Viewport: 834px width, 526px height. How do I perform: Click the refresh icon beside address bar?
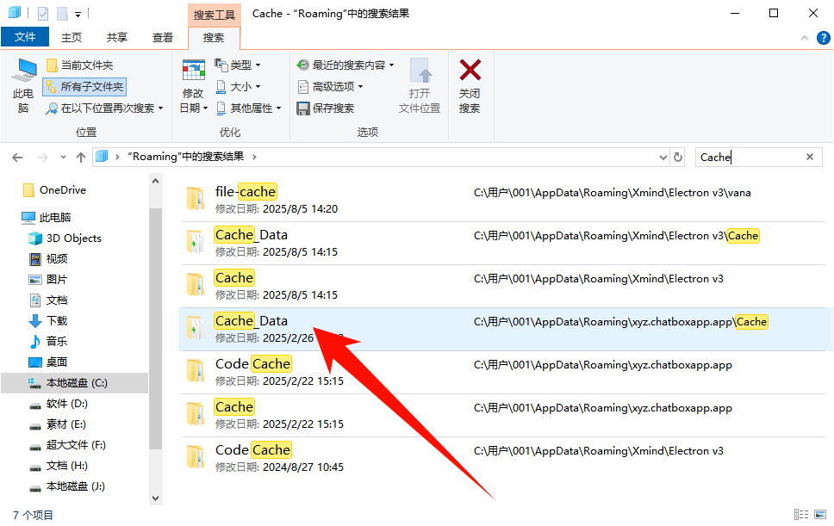tap(678, 158)
